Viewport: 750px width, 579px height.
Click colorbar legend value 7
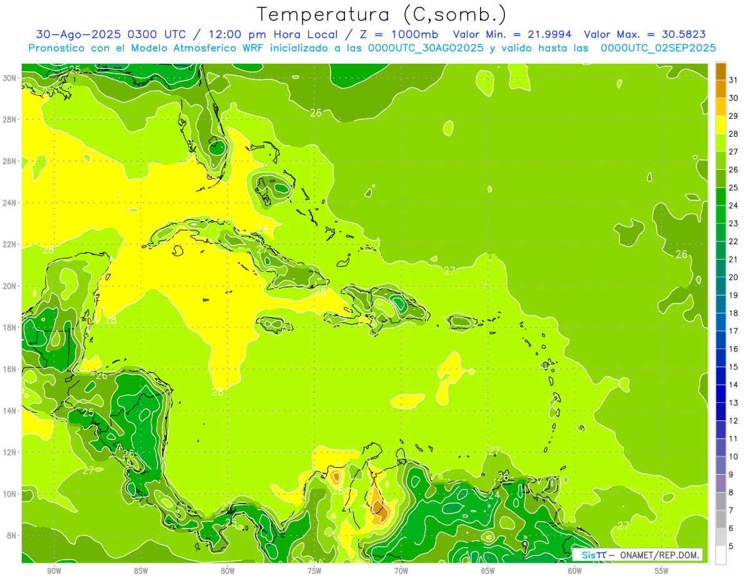coord(731,510)
